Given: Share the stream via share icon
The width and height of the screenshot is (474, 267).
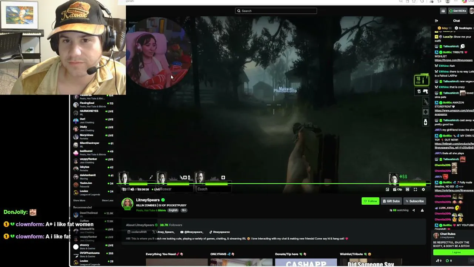Looking at the screenshot, I should pyautogui.click(x=414, y=210).
